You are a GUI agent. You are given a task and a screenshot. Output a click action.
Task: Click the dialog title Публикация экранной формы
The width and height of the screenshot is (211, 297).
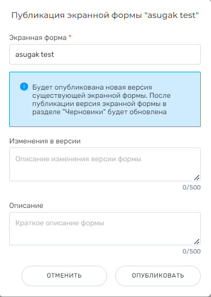click(x=105, y=15)
